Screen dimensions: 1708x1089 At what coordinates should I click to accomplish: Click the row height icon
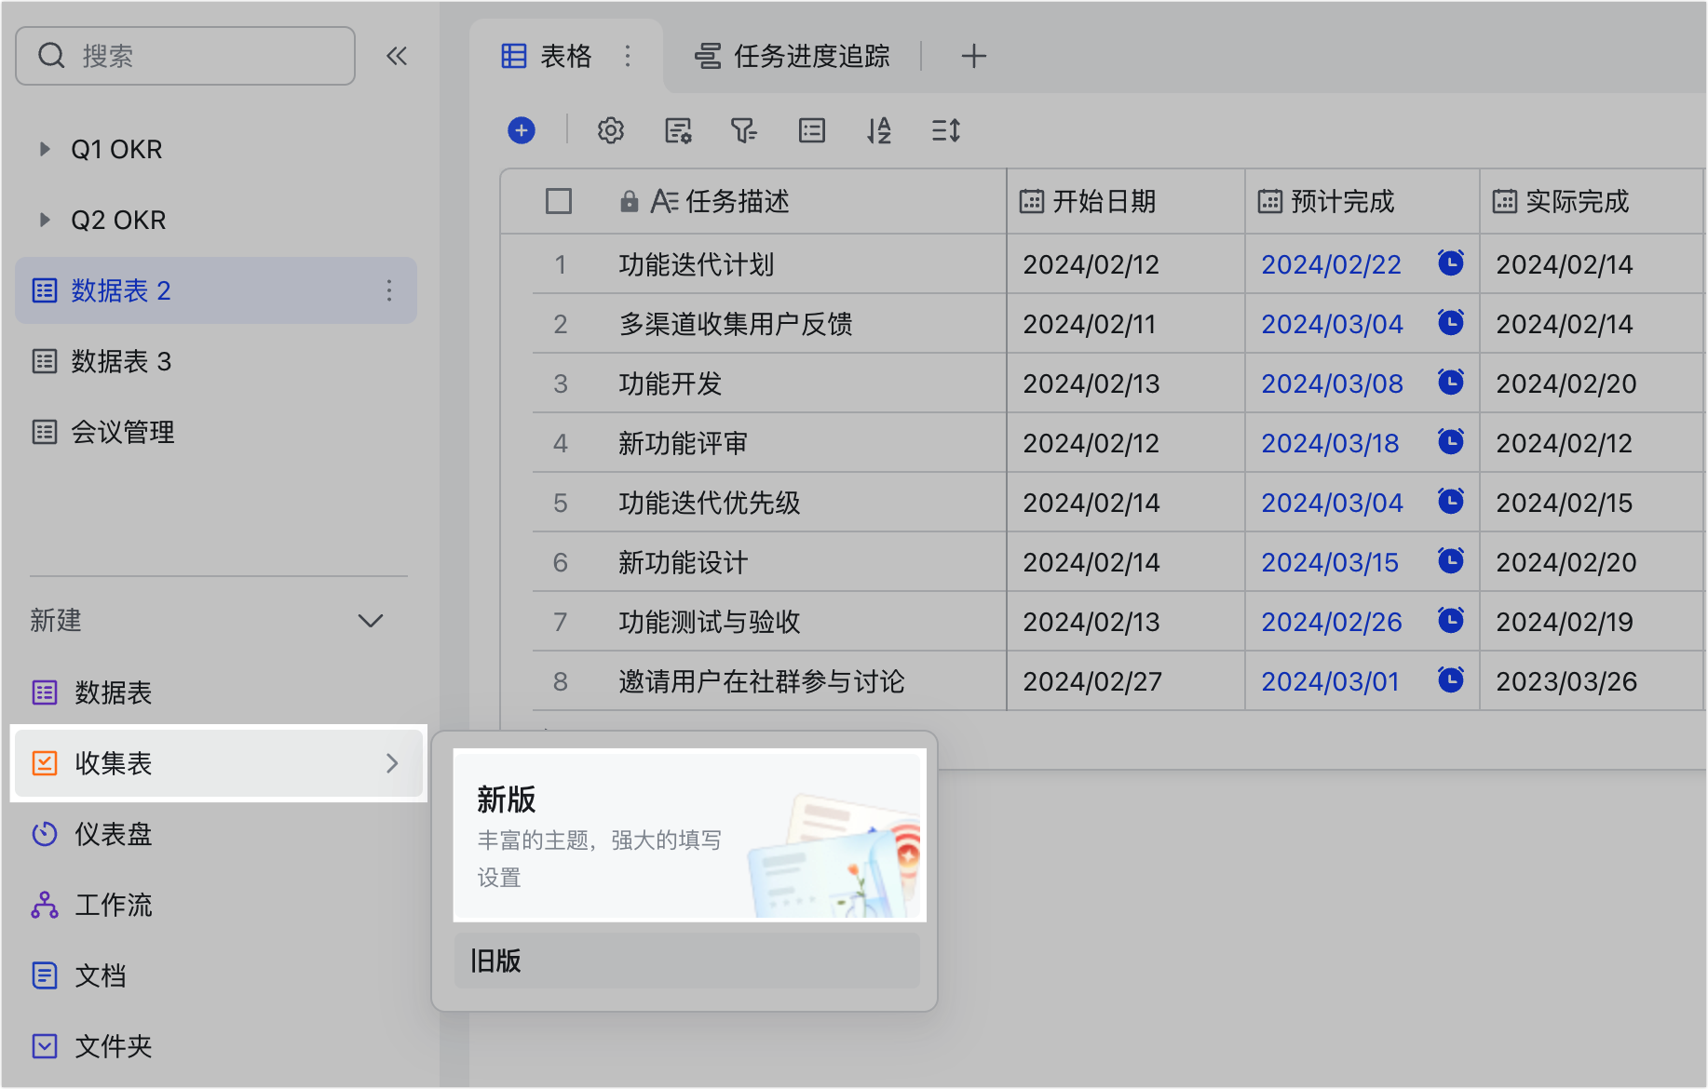click(x=946, y=130)
